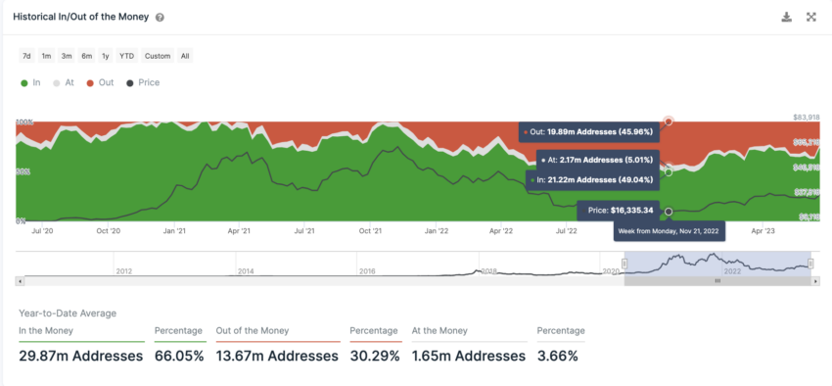Screen dimensions: 832x386
Task: Click the navigator right scroll arrow
Action: tap(816, 281)
